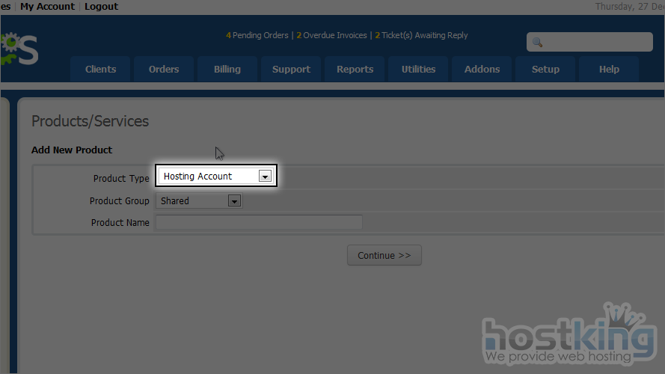Click the Logout link
Image resolution: width=665 pixels, height=374 pixels.
click(101, 6)
